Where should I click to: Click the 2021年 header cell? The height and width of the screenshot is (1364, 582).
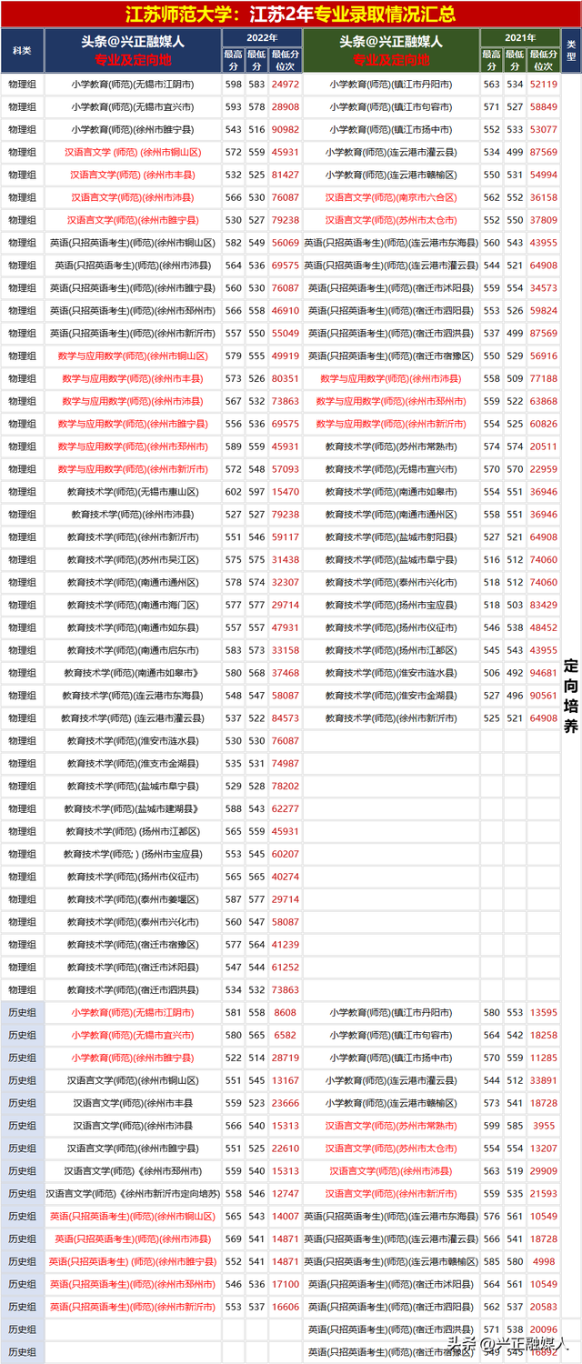(x=520, y=37)
